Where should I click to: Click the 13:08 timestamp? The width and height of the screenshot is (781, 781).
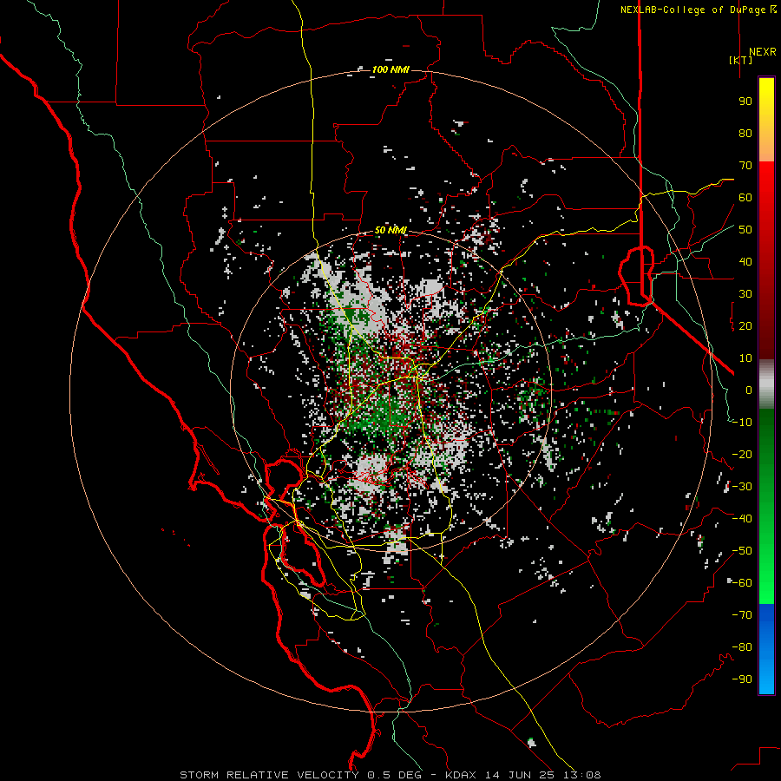(582, 775)
